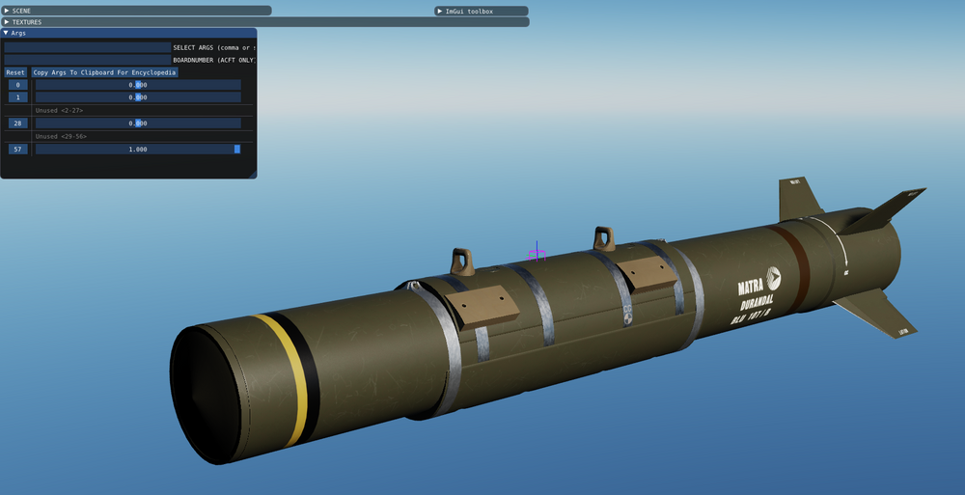Click the arg 57 number button
This screenshot has height=495, width=965.
(17, 149)
